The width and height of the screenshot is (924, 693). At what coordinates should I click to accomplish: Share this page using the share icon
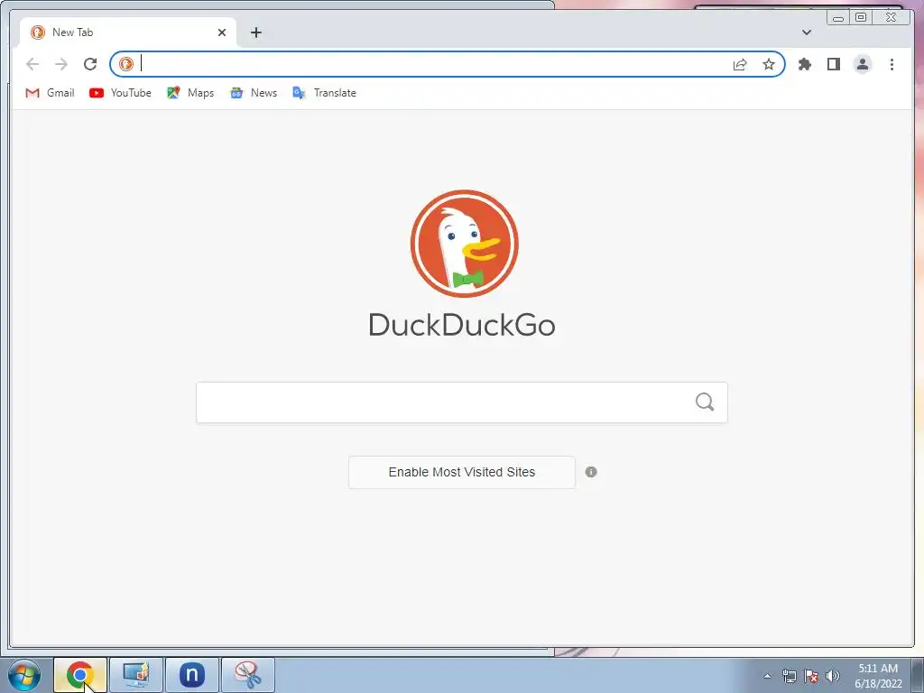(x=740, y=64)
